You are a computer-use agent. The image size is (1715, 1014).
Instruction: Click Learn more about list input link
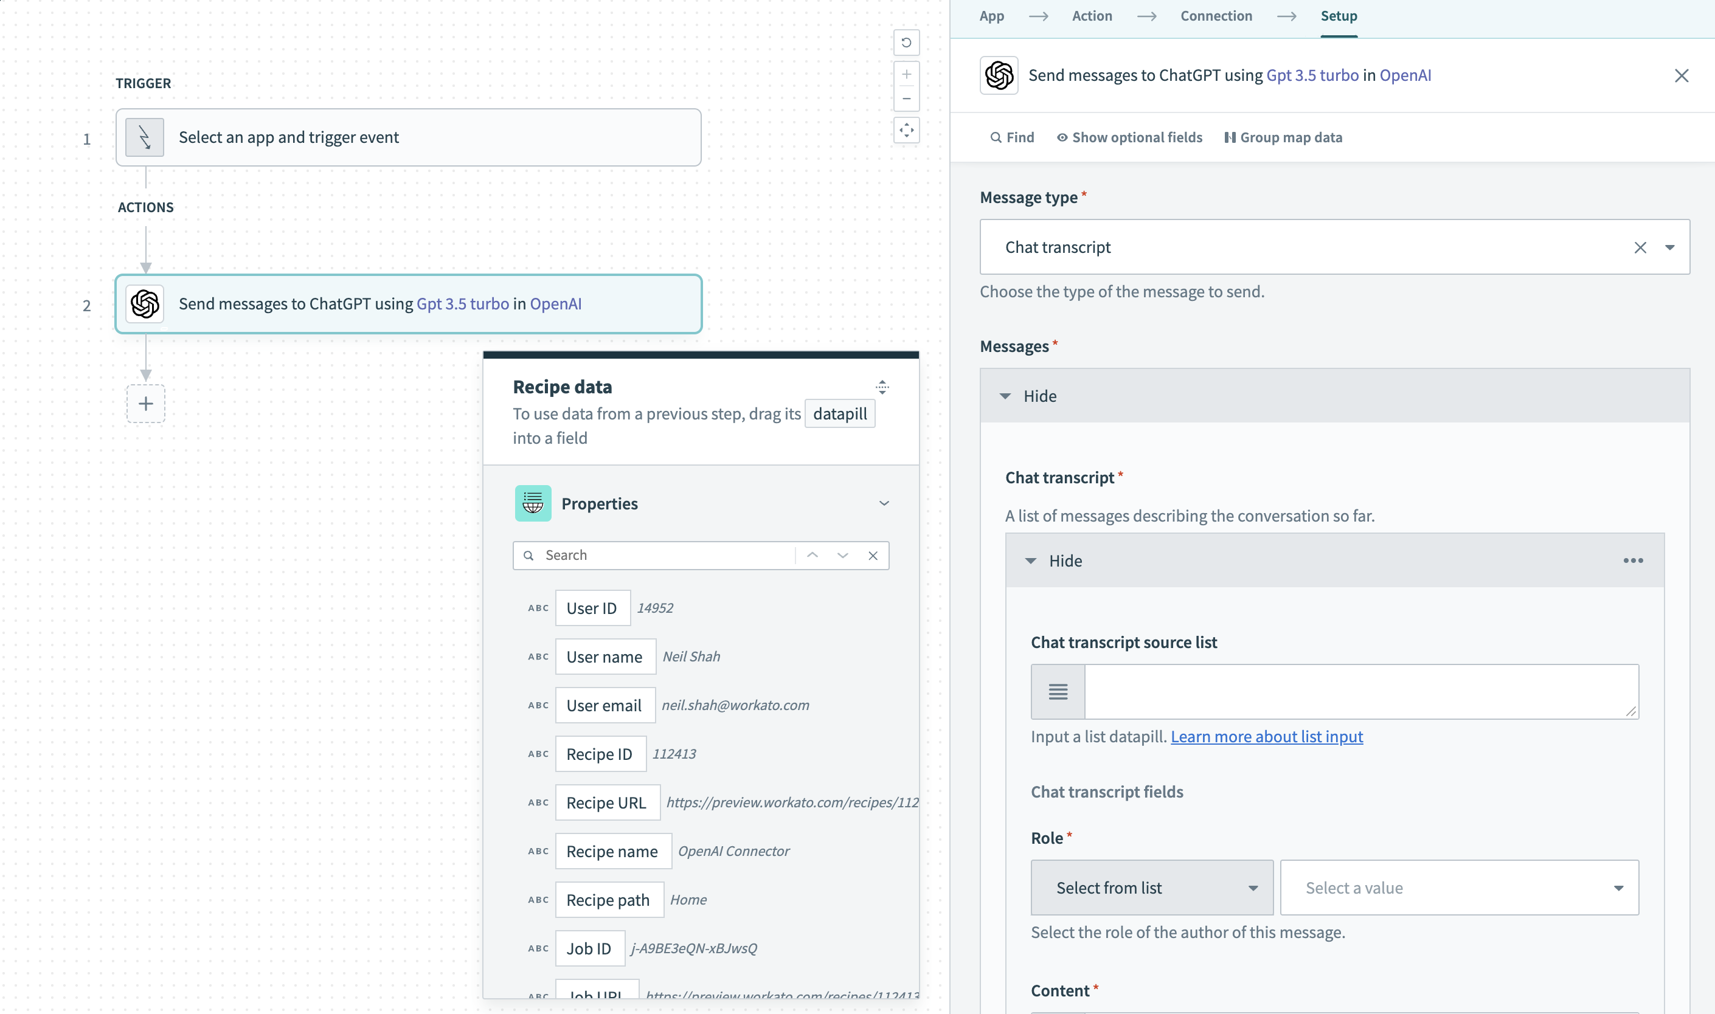(1267, 735)
